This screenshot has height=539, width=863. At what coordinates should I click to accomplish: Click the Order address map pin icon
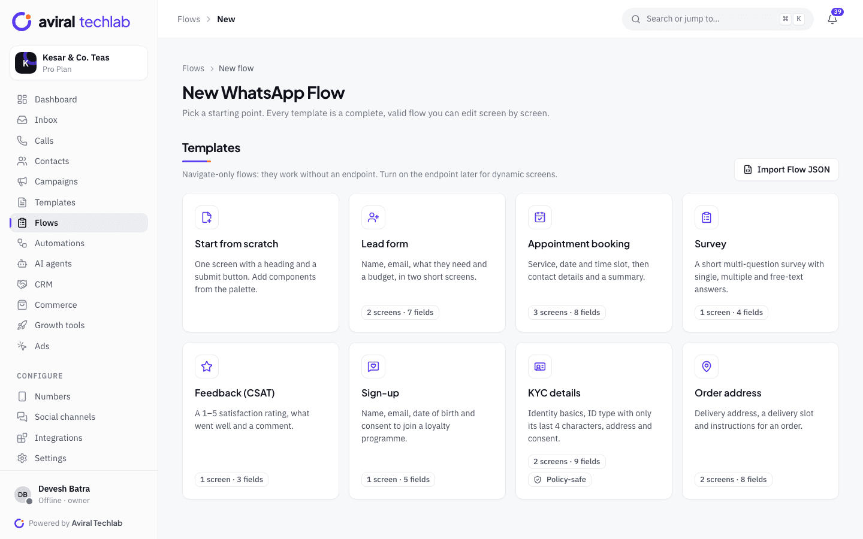click(707, 367)
